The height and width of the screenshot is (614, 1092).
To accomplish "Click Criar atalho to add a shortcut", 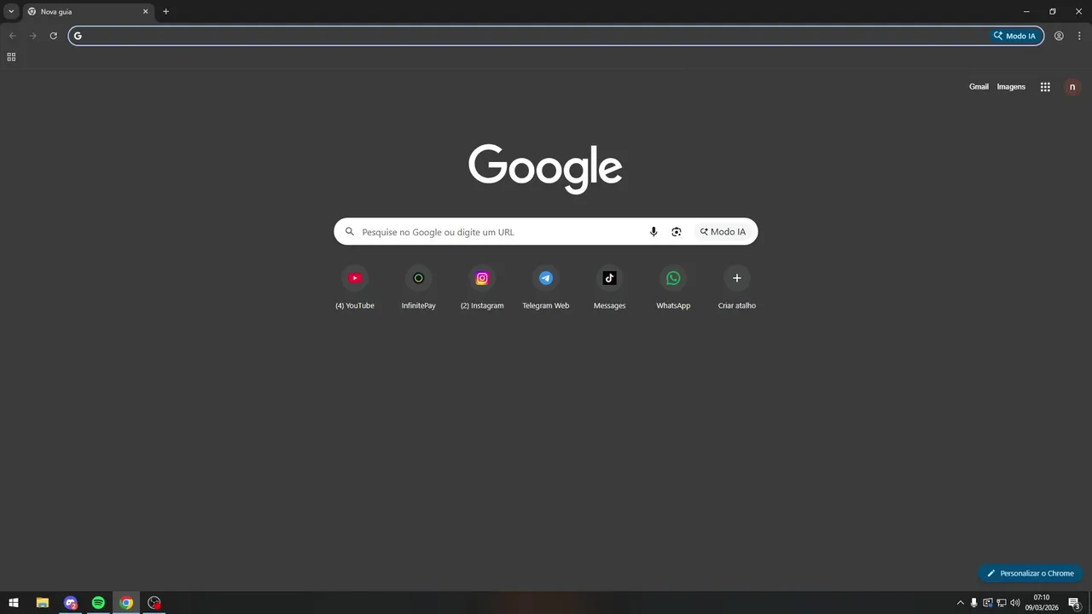I will coord(737,288).
